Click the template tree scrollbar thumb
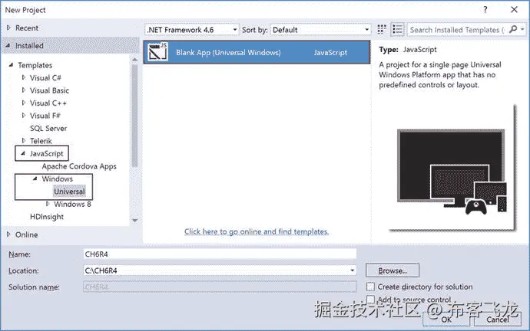Image resolution: width=530 pixels, height=331 pixels. 134,116
